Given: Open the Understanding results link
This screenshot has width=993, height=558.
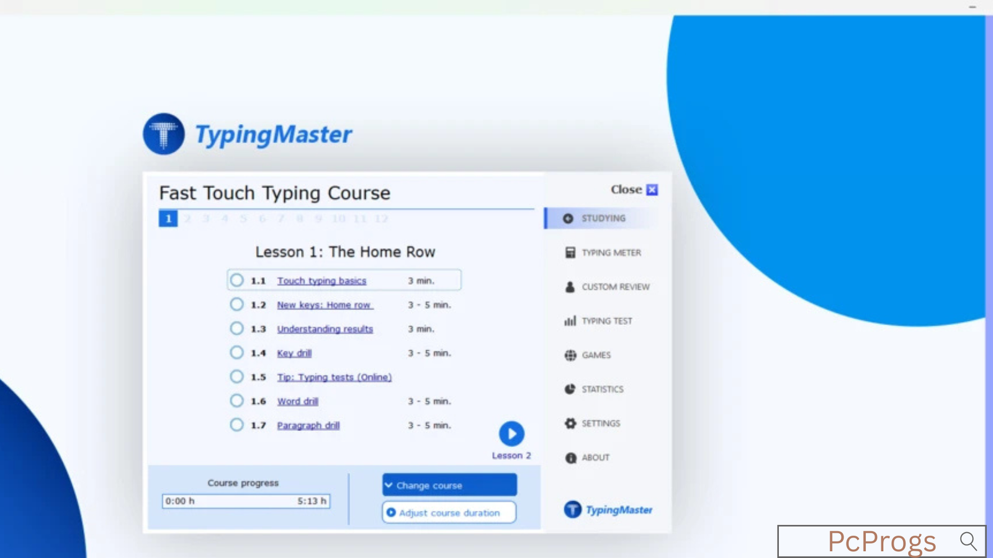Looking at the screenshot, I should click(x=325, y=329).
